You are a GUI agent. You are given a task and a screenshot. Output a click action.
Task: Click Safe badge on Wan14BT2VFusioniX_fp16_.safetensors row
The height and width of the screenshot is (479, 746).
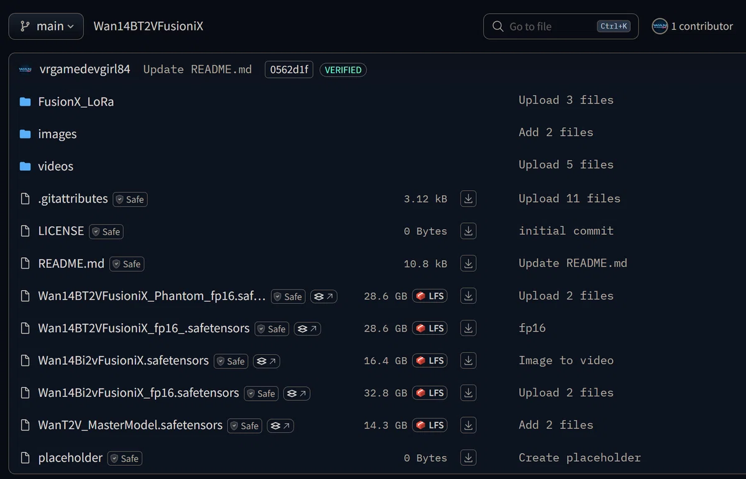272,329
